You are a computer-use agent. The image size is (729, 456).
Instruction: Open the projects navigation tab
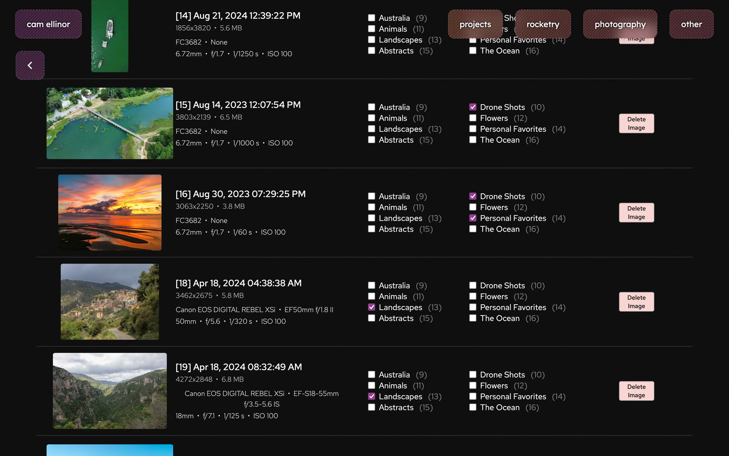coord(475,24)
